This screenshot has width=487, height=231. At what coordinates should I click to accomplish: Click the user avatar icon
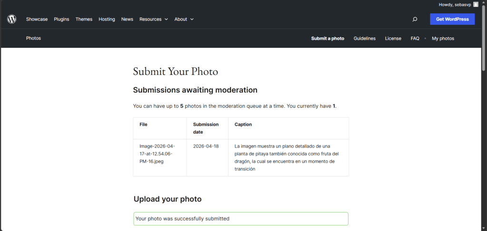(x=476, y=4)
